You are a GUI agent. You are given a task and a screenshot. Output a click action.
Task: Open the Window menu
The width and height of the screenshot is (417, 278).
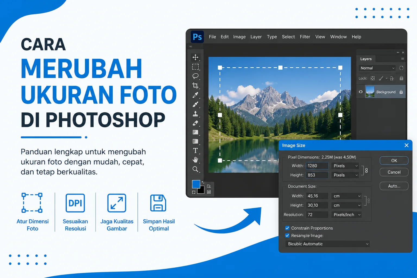(x=338, y=37)
